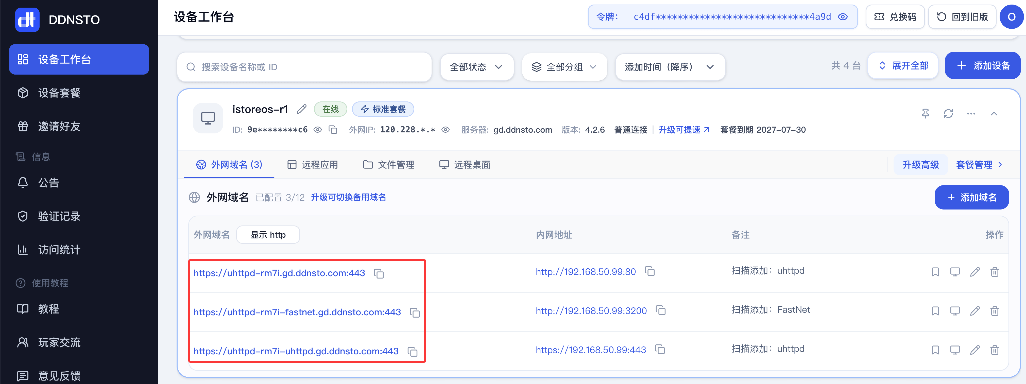Edit the FastNet domain row
The height and width of the screenshot is (384, 1026).
click(x=974, y=311)
